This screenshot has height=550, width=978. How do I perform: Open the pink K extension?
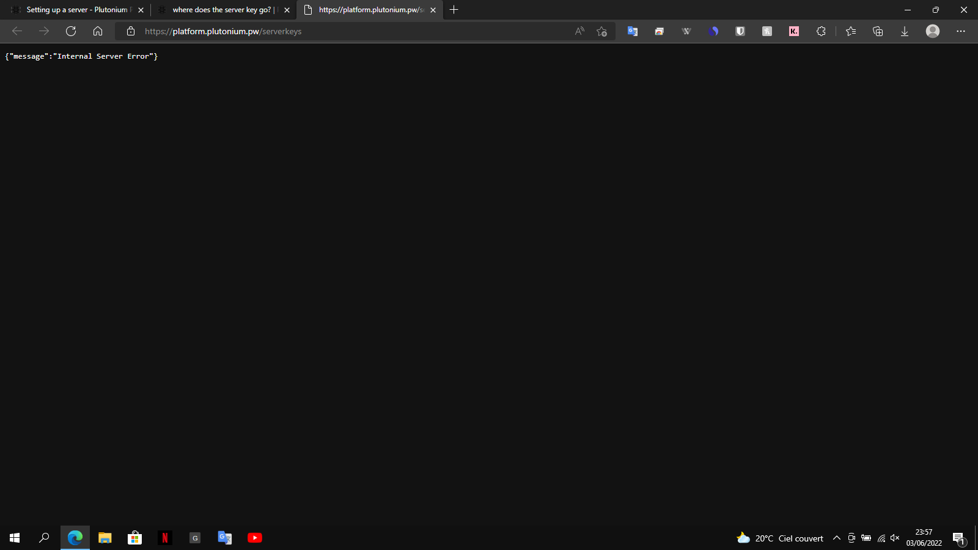[794, 31]
